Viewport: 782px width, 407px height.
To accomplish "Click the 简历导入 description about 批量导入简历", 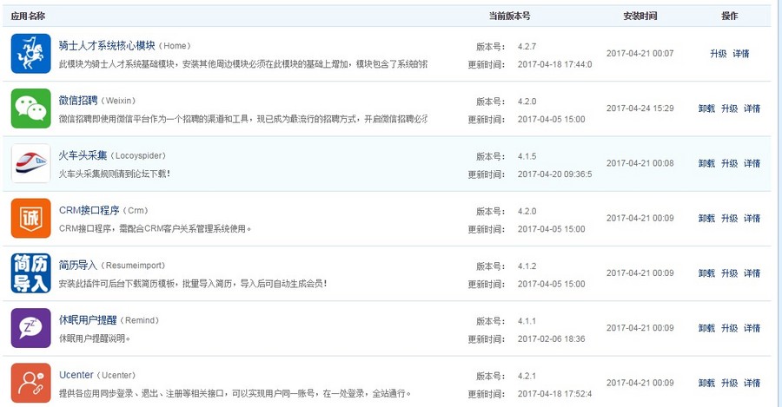I will click(x=193, y=284).
